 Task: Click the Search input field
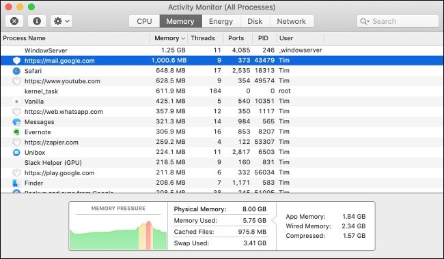(x=398, y=21)
